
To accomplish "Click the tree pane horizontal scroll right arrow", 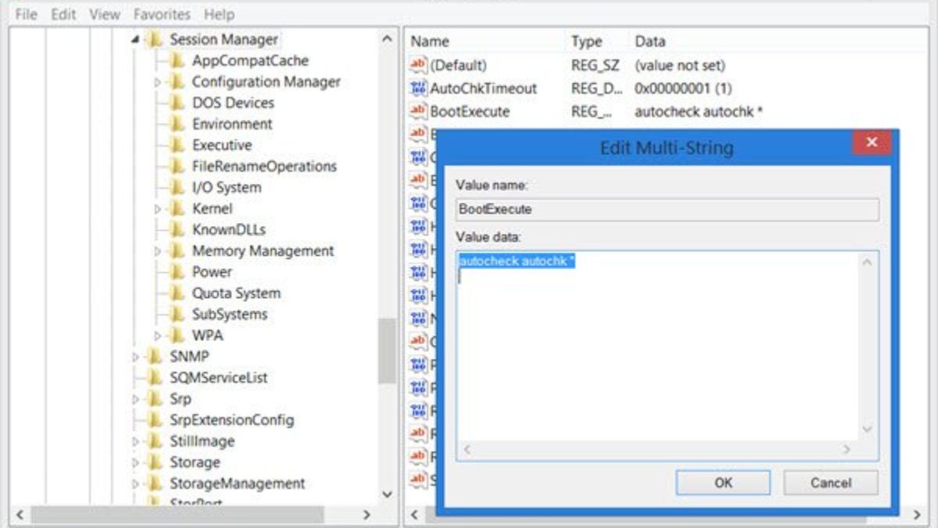I will tap(367, 515).
